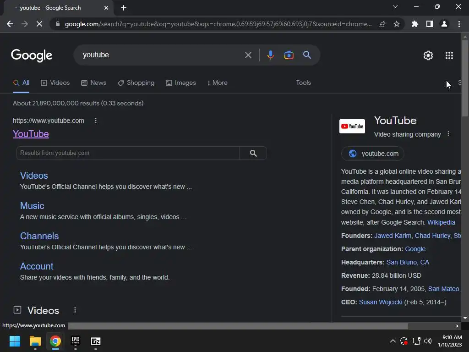Expand the More search filters menu
Viewport: 469px width, 352px height.
(x=218, y=83)
